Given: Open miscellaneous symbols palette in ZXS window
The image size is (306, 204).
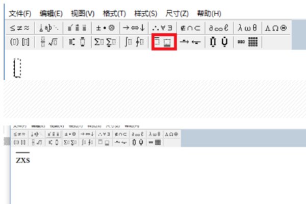Looking at the screenshot, I should (138, 134).
